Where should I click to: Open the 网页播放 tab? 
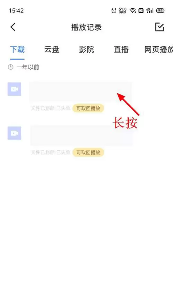coord(159,50)
